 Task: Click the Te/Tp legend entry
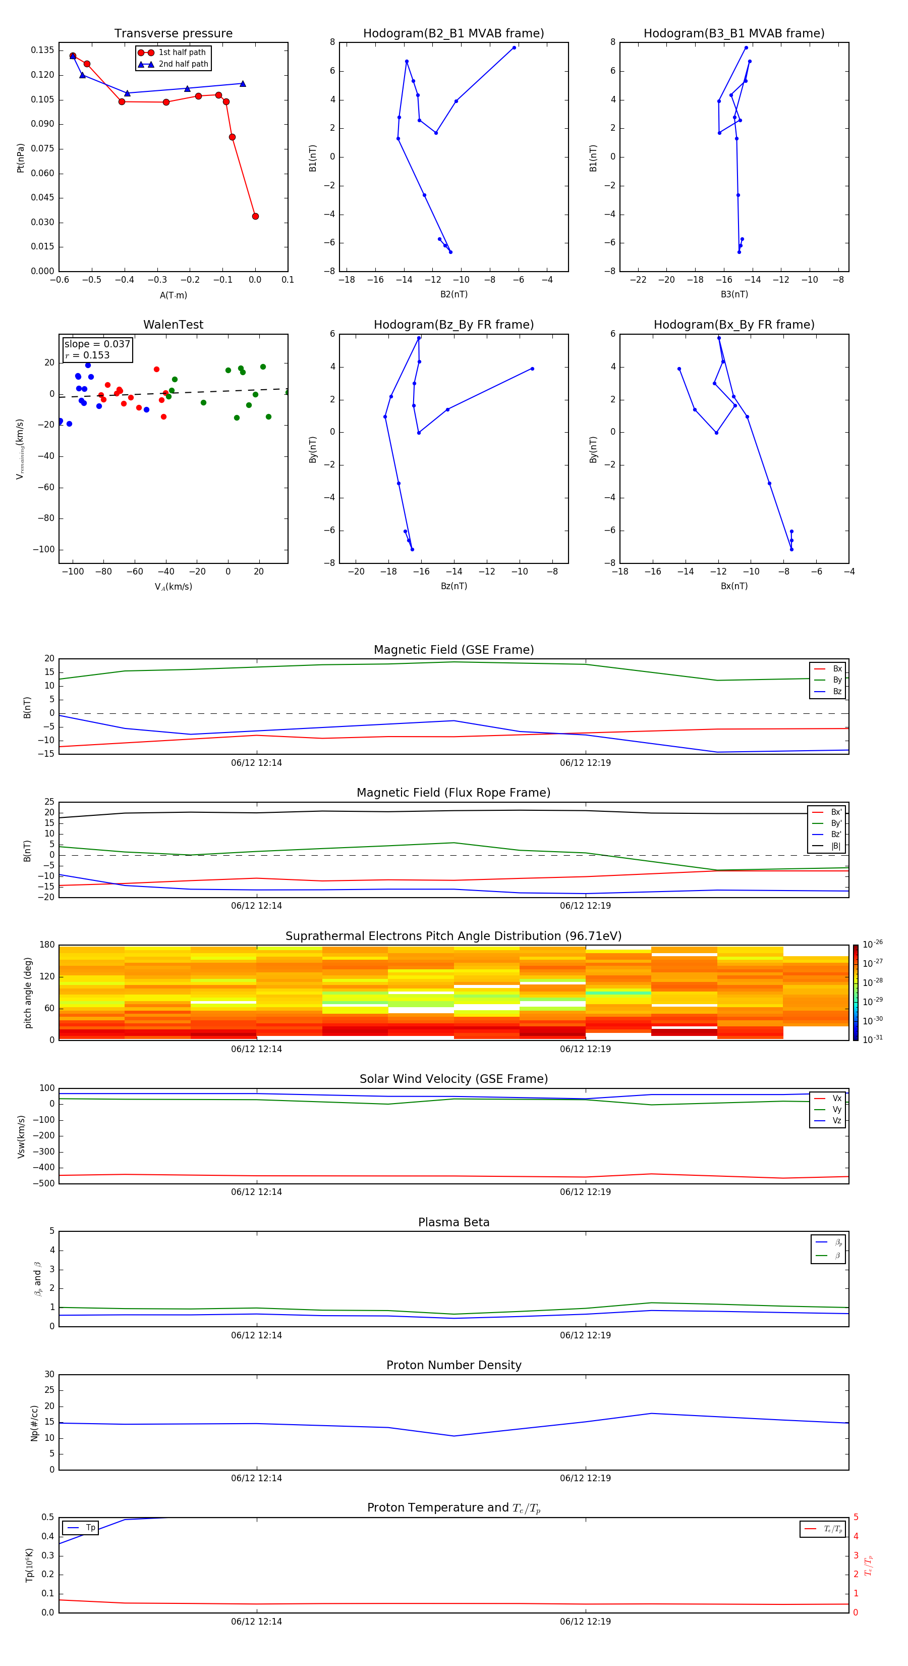(823, 1529)
